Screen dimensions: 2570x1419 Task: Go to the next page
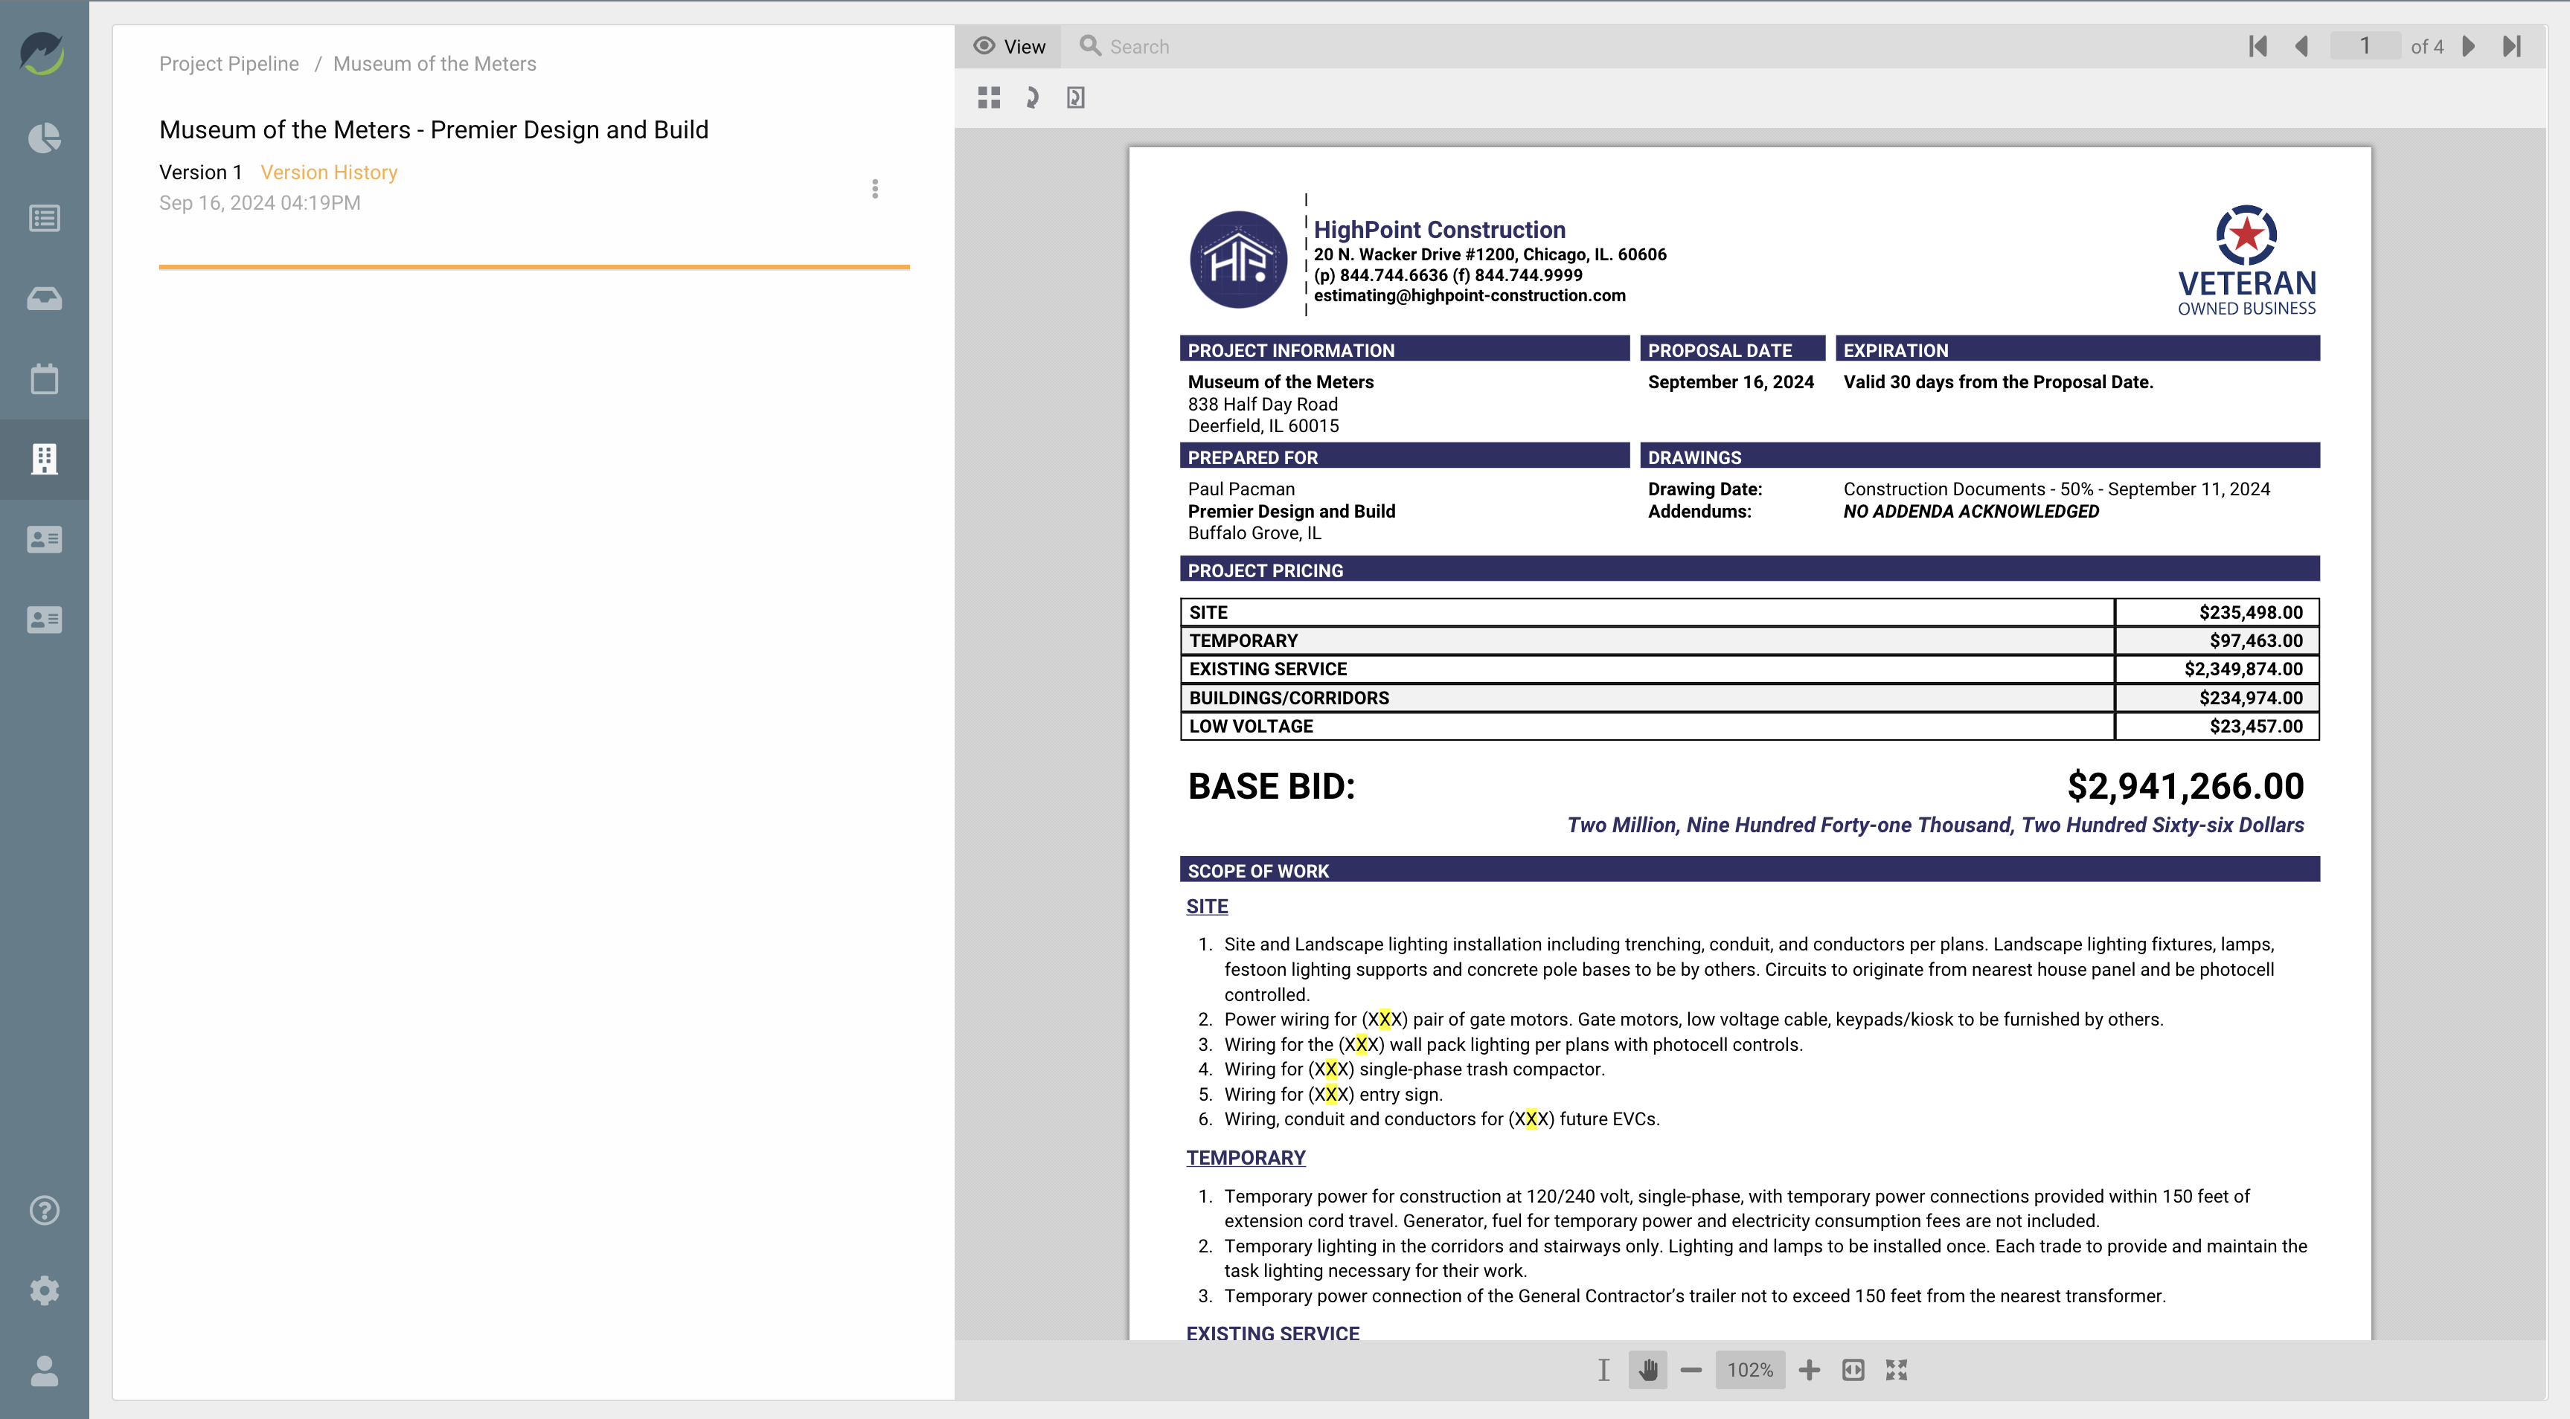click(2468, 47)
